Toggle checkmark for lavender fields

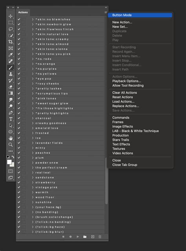coord(19,143)
